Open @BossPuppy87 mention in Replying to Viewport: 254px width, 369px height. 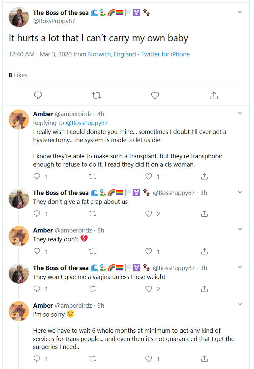click(x=87, y=123)
